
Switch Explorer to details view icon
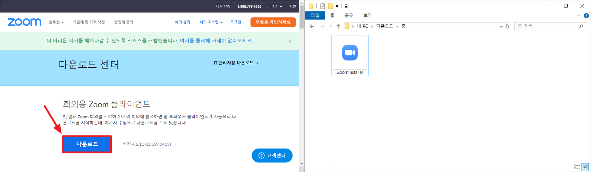(577, 167)
